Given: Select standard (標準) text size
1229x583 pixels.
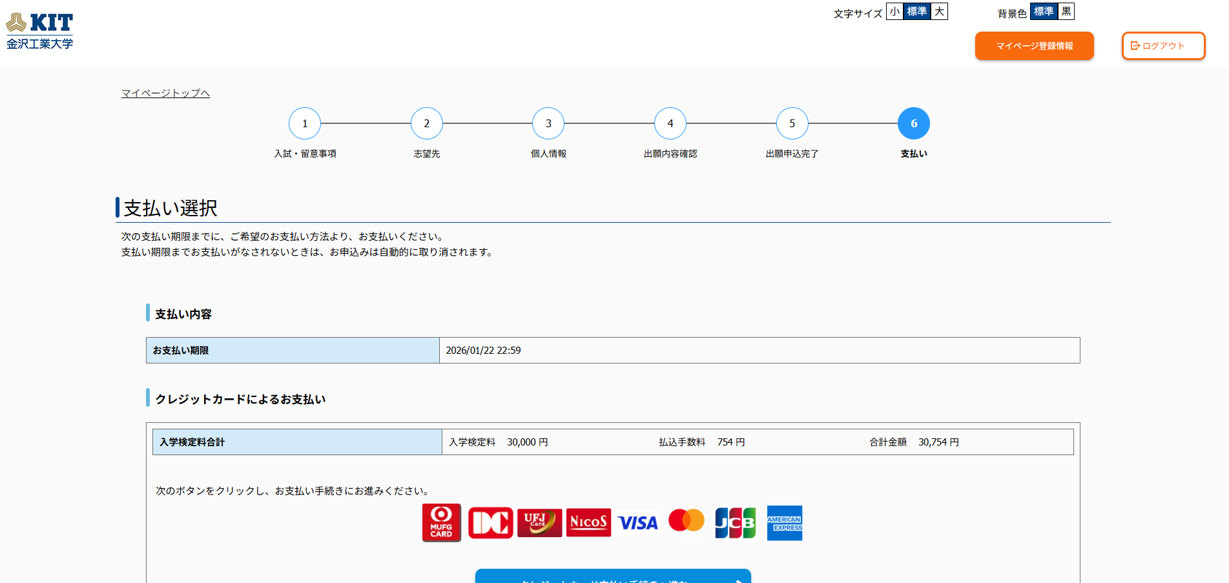Looking at the screenshot, I should click(x=916, y=12).
